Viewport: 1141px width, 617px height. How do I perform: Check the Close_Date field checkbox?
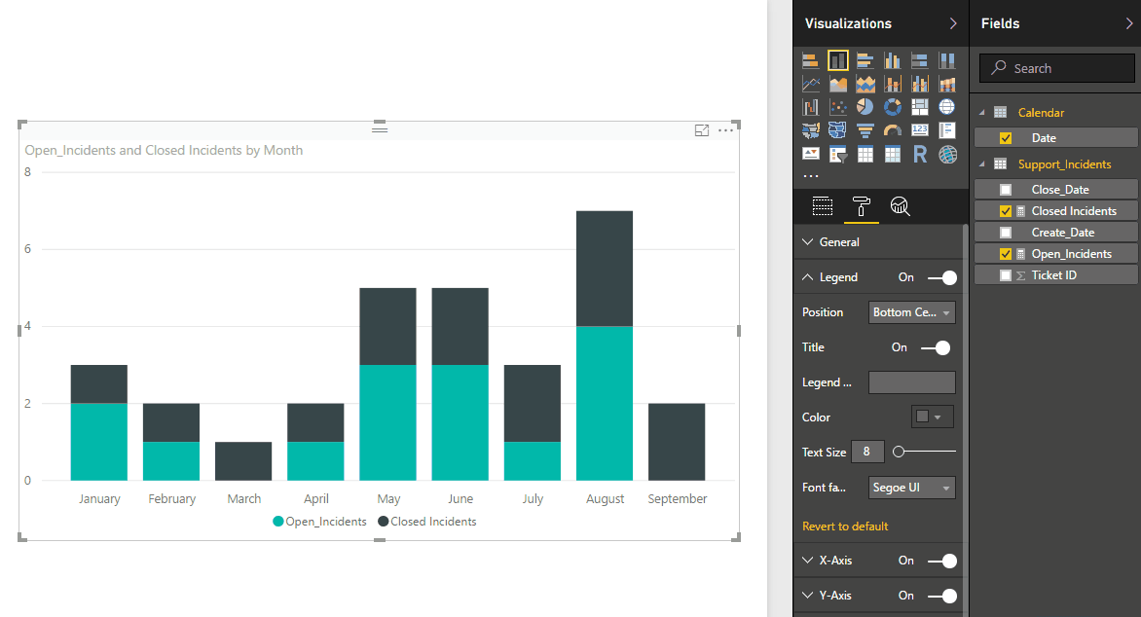[x=1006, y=190]
